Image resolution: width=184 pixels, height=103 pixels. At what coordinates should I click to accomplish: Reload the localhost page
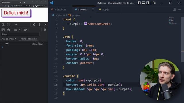click(x=8, y=6)
